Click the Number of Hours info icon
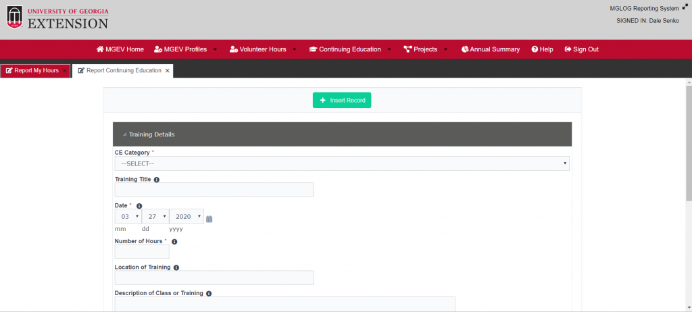 click(174, 242)
